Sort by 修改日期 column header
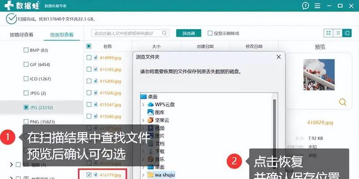Image resolution: width=359 pixels, height=179 pixels. pyautogui.click(x=254, y=47)
